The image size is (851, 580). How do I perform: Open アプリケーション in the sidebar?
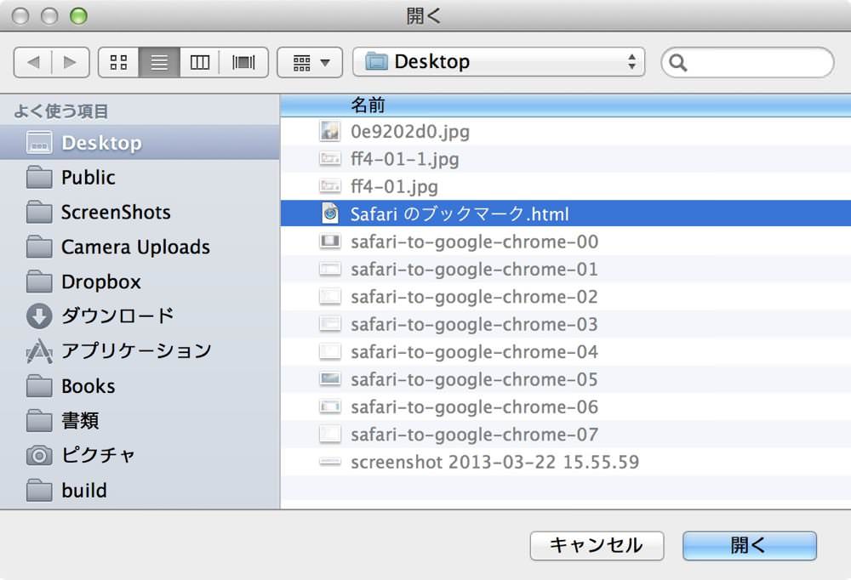pos(140,351)
